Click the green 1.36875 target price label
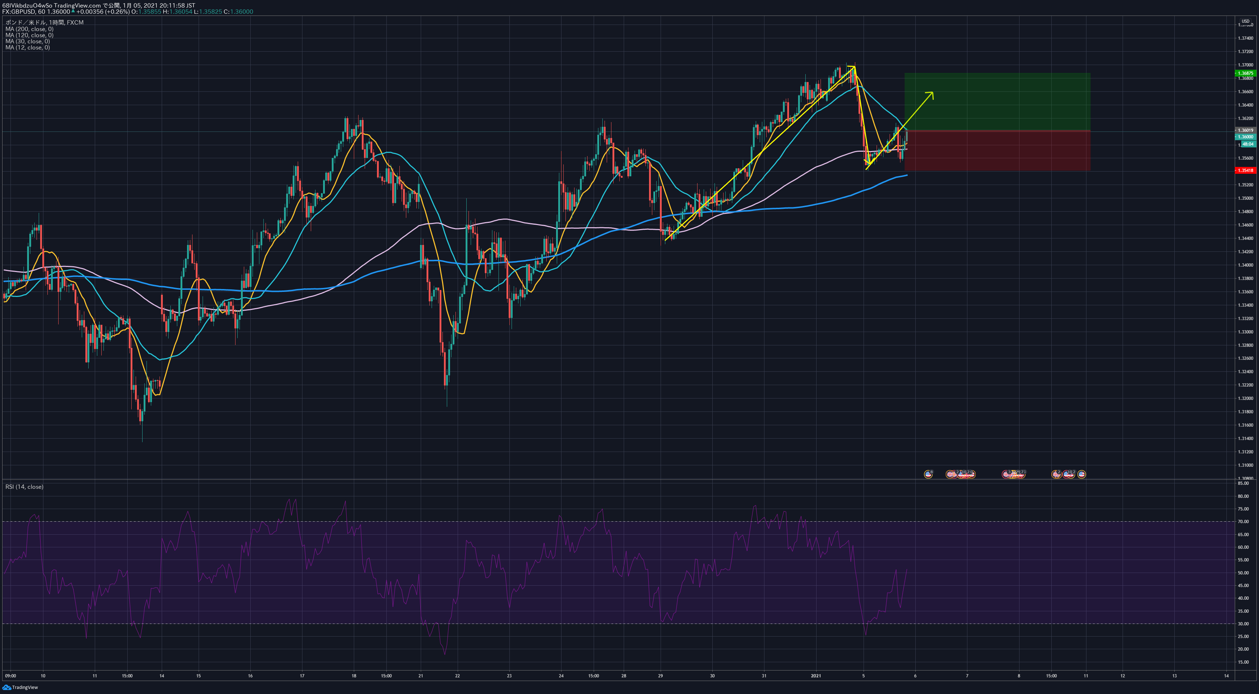 (1246, 73)
